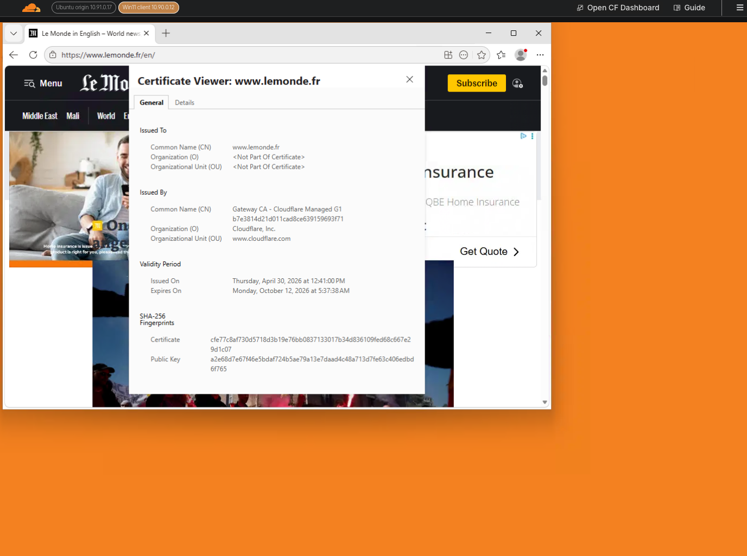Open the Le Monde Menu button
Viewport: 747px width, 556px height.
(x=43, y=84)
